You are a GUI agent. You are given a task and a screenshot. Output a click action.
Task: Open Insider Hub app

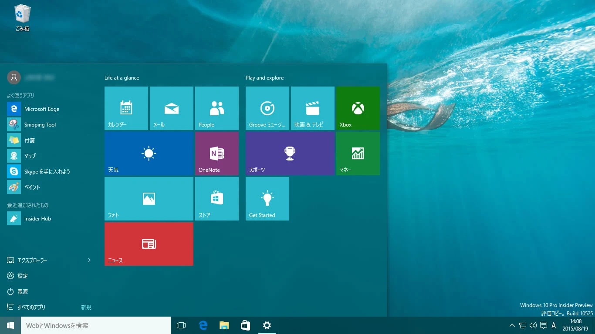(x=50, y=218)
